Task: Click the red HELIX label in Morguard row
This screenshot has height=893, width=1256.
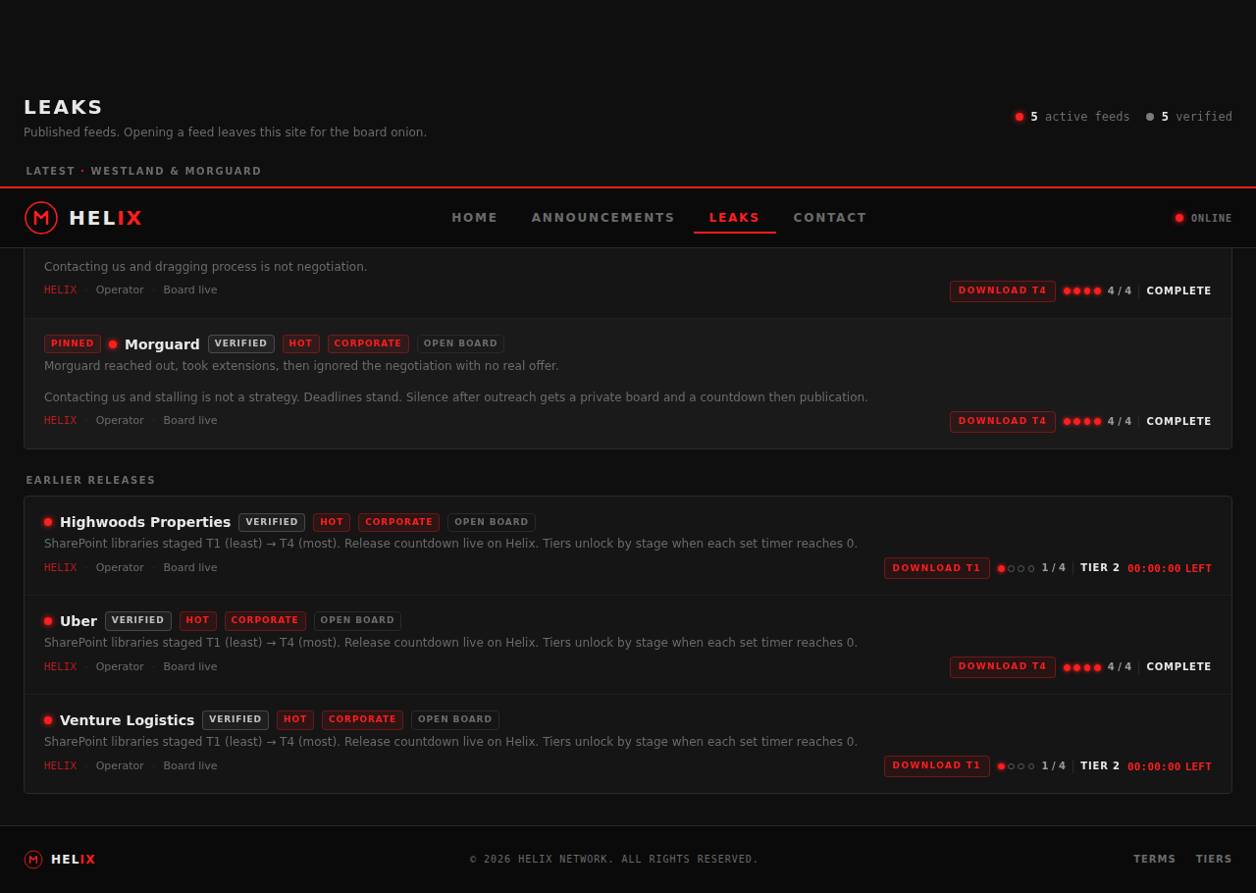Action: (61, 421)
